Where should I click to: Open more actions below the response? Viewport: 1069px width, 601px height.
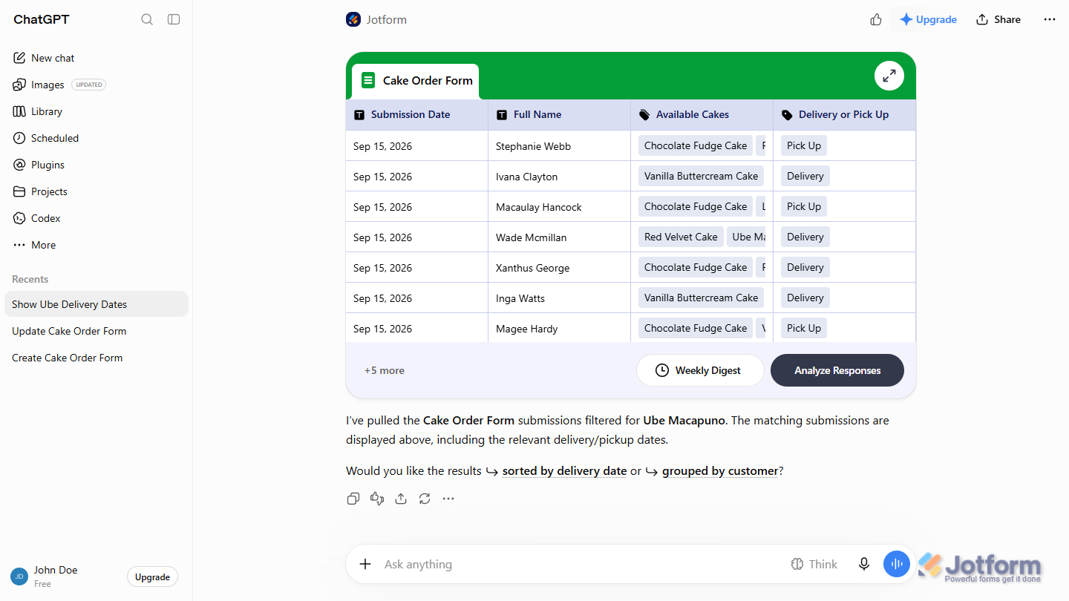448,499
